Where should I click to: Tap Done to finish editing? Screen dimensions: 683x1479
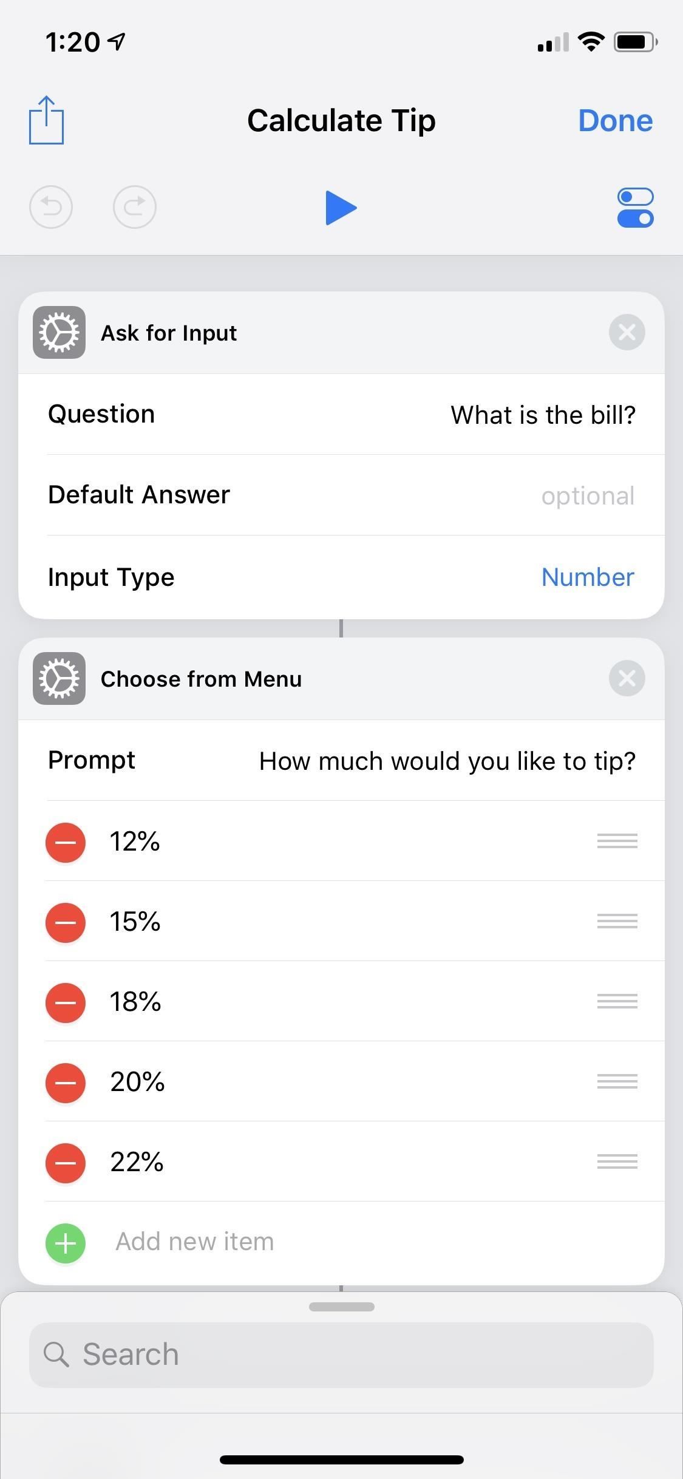tap(615, 120)
